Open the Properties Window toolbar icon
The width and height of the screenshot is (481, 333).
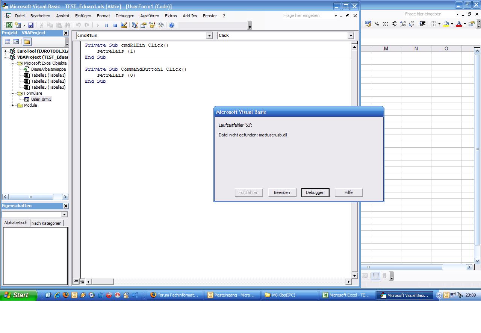[x=144, y=25]
